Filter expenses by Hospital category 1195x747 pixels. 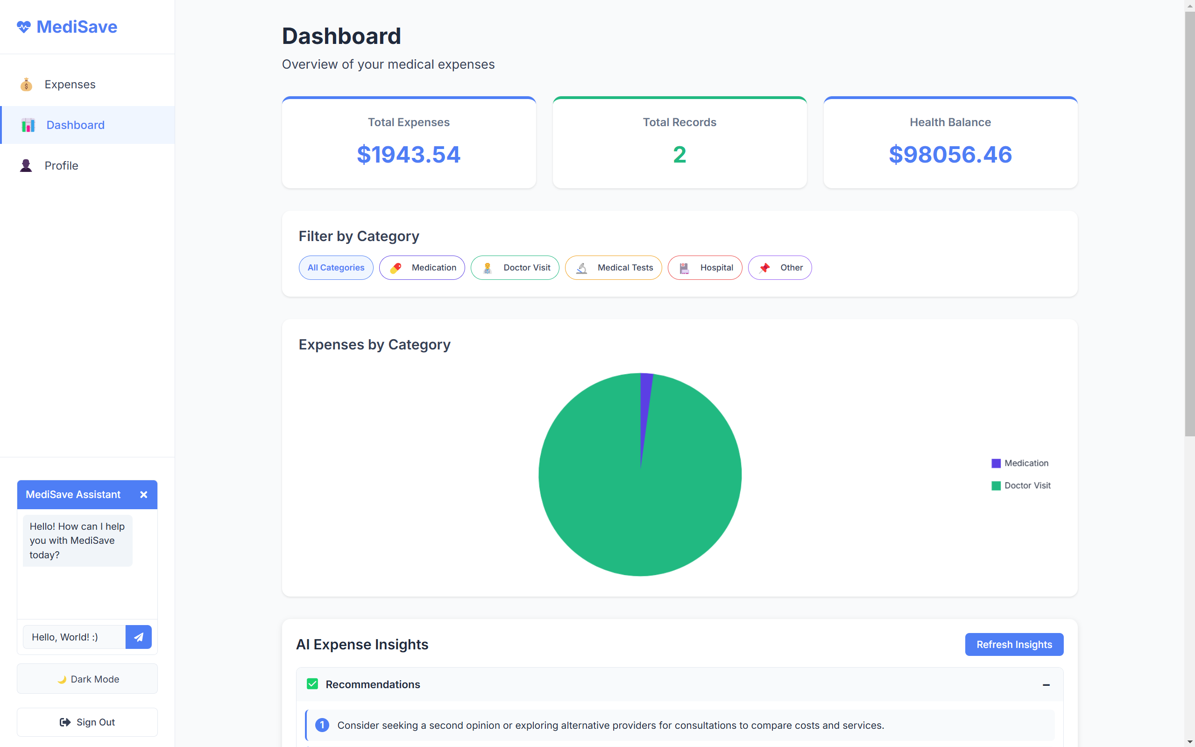click(x=705, y=268)
